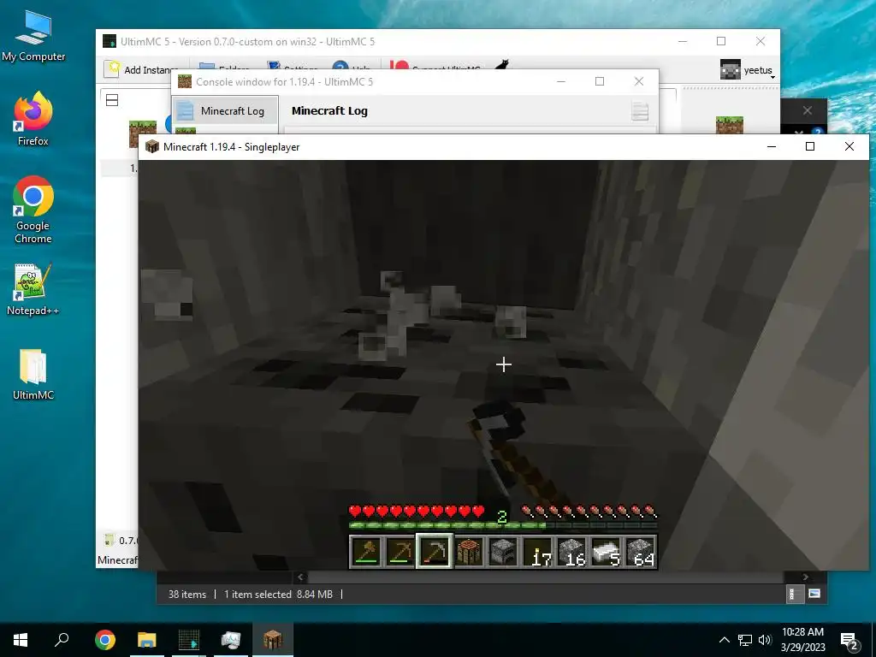Image resolution: width=876 pixels, height=657 pixels.
Task: Open Firefox from the desktop
Action: (x=33, y=119)
